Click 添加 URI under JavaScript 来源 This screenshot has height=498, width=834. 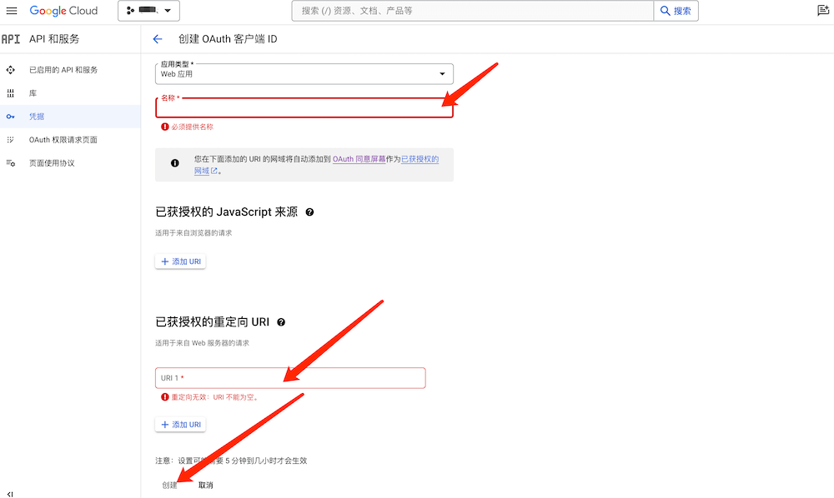tap(180, 261)
